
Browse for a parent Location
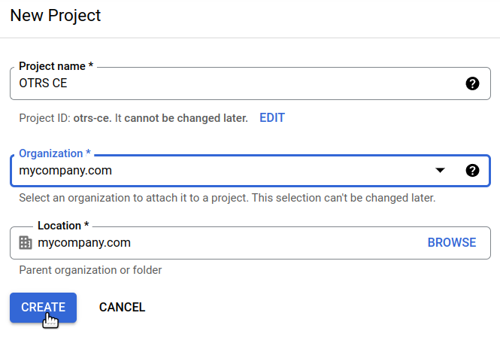452,243
